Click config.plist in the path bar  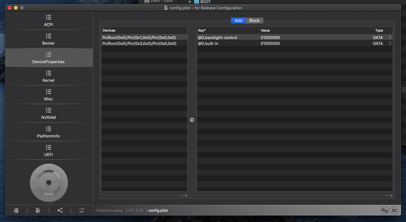[x=158, y=210]
